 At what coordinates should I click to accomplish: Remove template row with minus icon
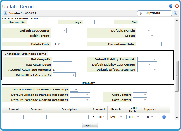pos(164,117)
